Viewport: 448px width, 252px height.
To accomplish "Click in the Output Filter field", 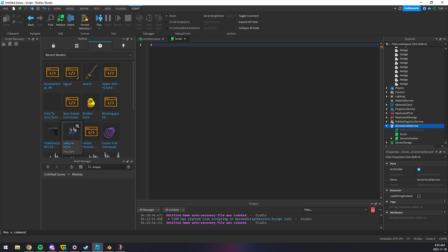I will [x=336, y=210].
